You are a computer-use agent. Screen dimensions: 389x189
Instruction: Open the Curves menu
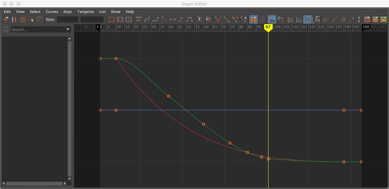click(x=52, y=12)
